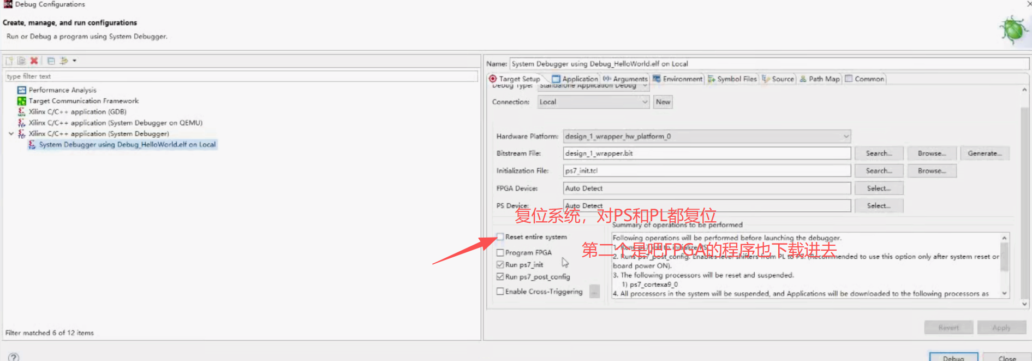Click the Symbol Files tab icon
The height and width of the screenshot is (361, 1032).
click(x=712, y=79)
